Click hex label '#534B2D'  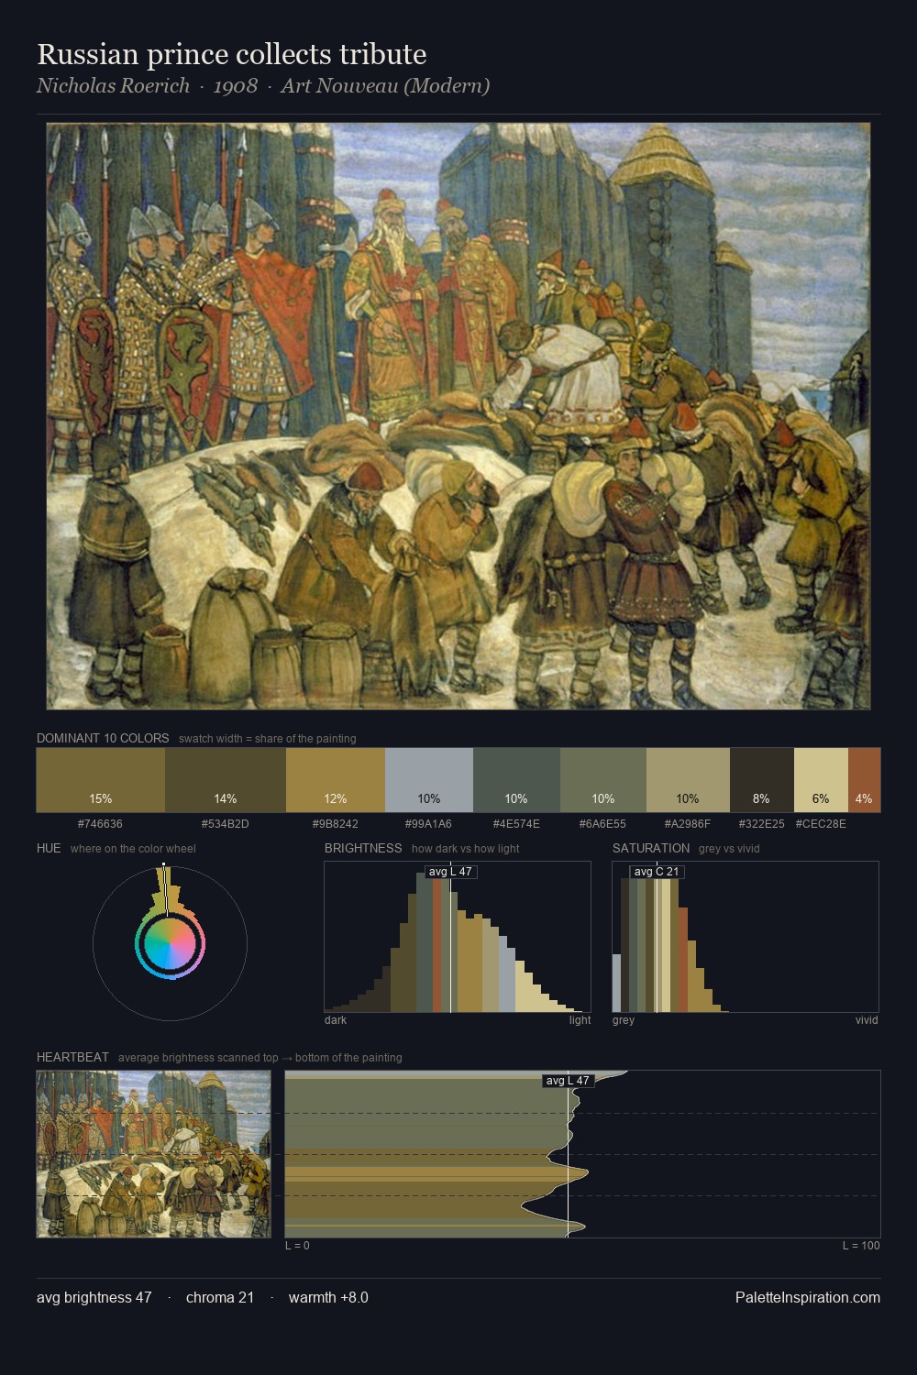coord(226,824)
